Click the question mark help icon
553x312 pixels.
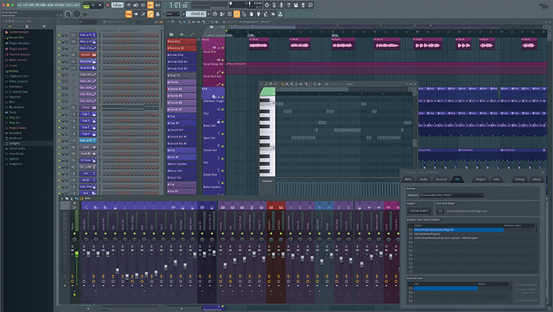[288, 5]
